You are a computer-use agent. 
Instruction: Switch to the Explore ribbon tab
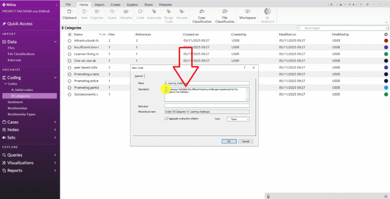132,5
